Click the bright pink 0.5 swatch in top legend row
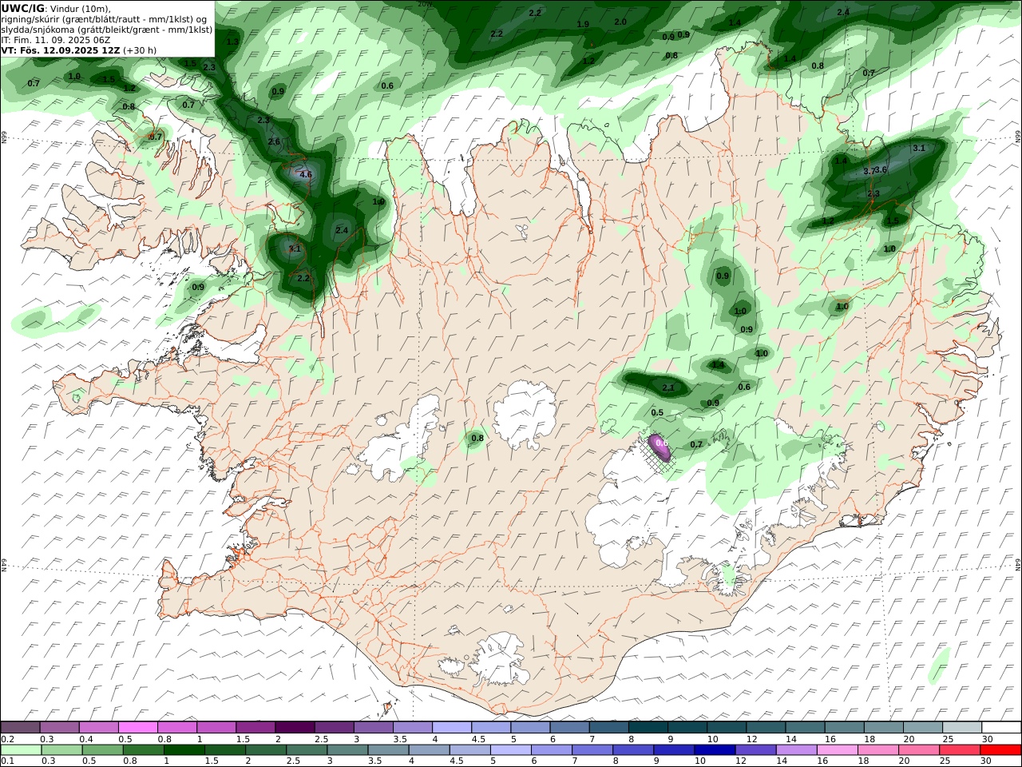 pyautogui.click(x=137, y=727)
